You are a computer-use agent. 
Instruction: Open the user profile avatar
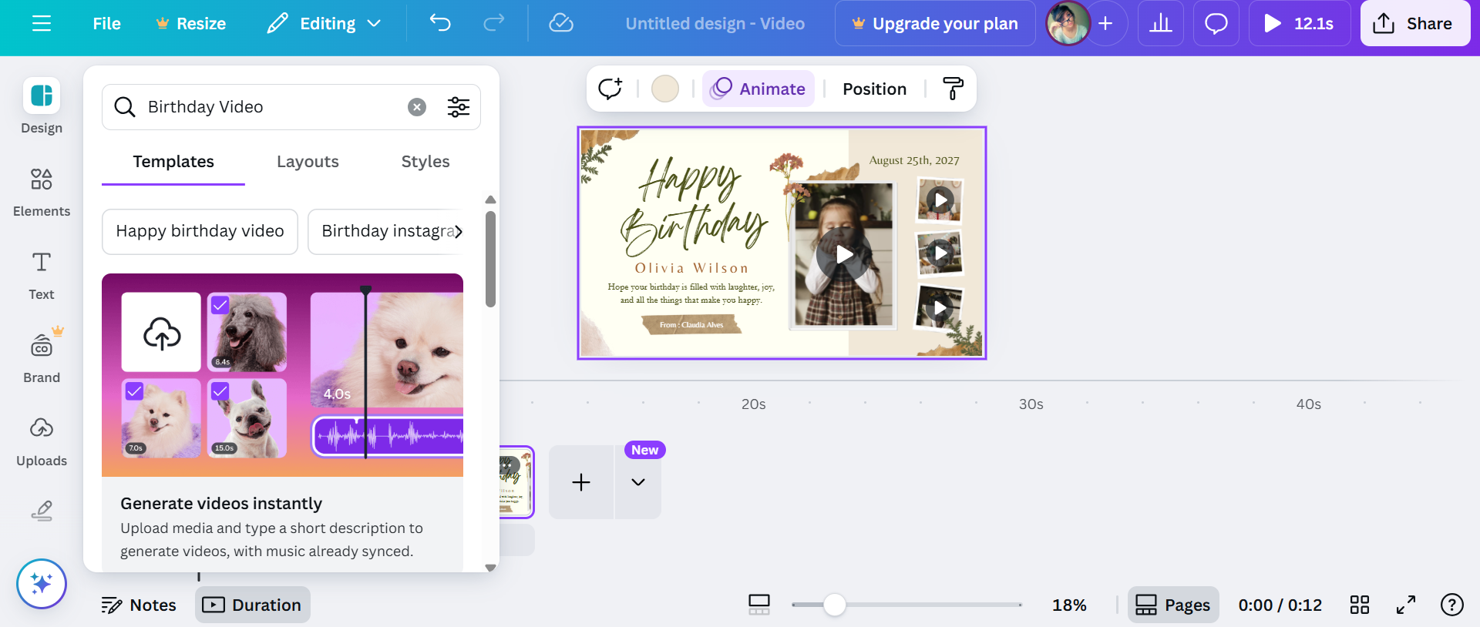click(x=1068, y=24)
